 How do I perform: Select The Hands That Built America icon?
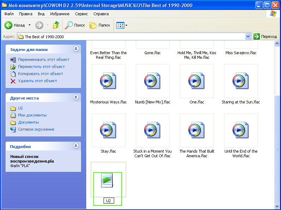point(197,130)
